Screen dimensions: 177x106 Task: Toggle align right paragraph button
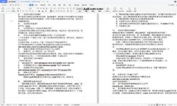[56, 11]
